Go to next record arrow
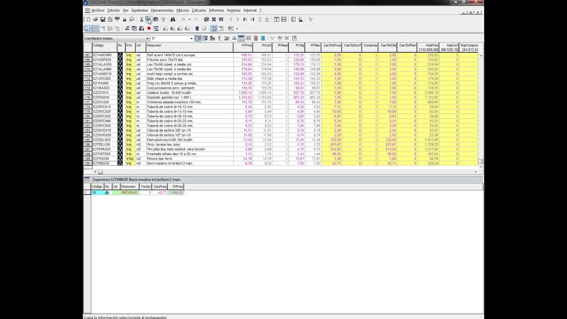Screen dimensions: 567x319 coord(238,19)
